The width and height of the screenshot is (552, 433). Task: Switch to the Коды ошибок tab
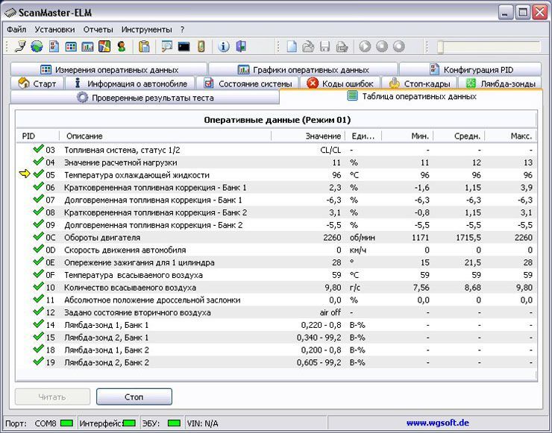[340, 83]
